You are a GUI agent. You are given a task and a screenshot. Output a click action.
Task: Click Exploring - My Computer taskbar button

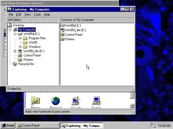pos(82,126)
